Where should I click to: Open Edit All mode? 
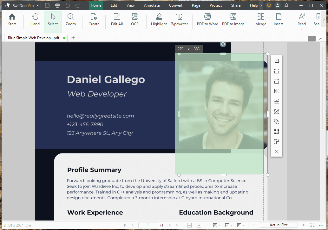click(x=116, y=20)
